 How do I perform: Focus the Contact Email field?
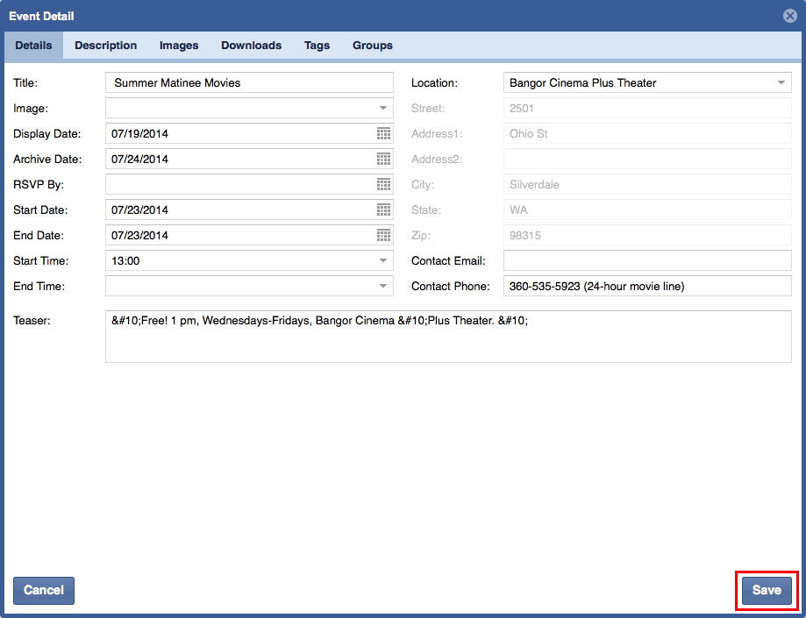click(x=647, y=260)
